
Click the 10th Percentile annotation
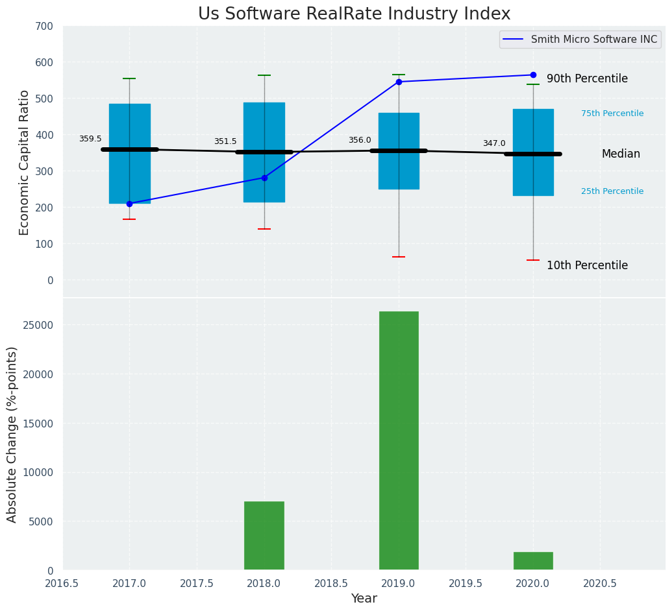587,265
